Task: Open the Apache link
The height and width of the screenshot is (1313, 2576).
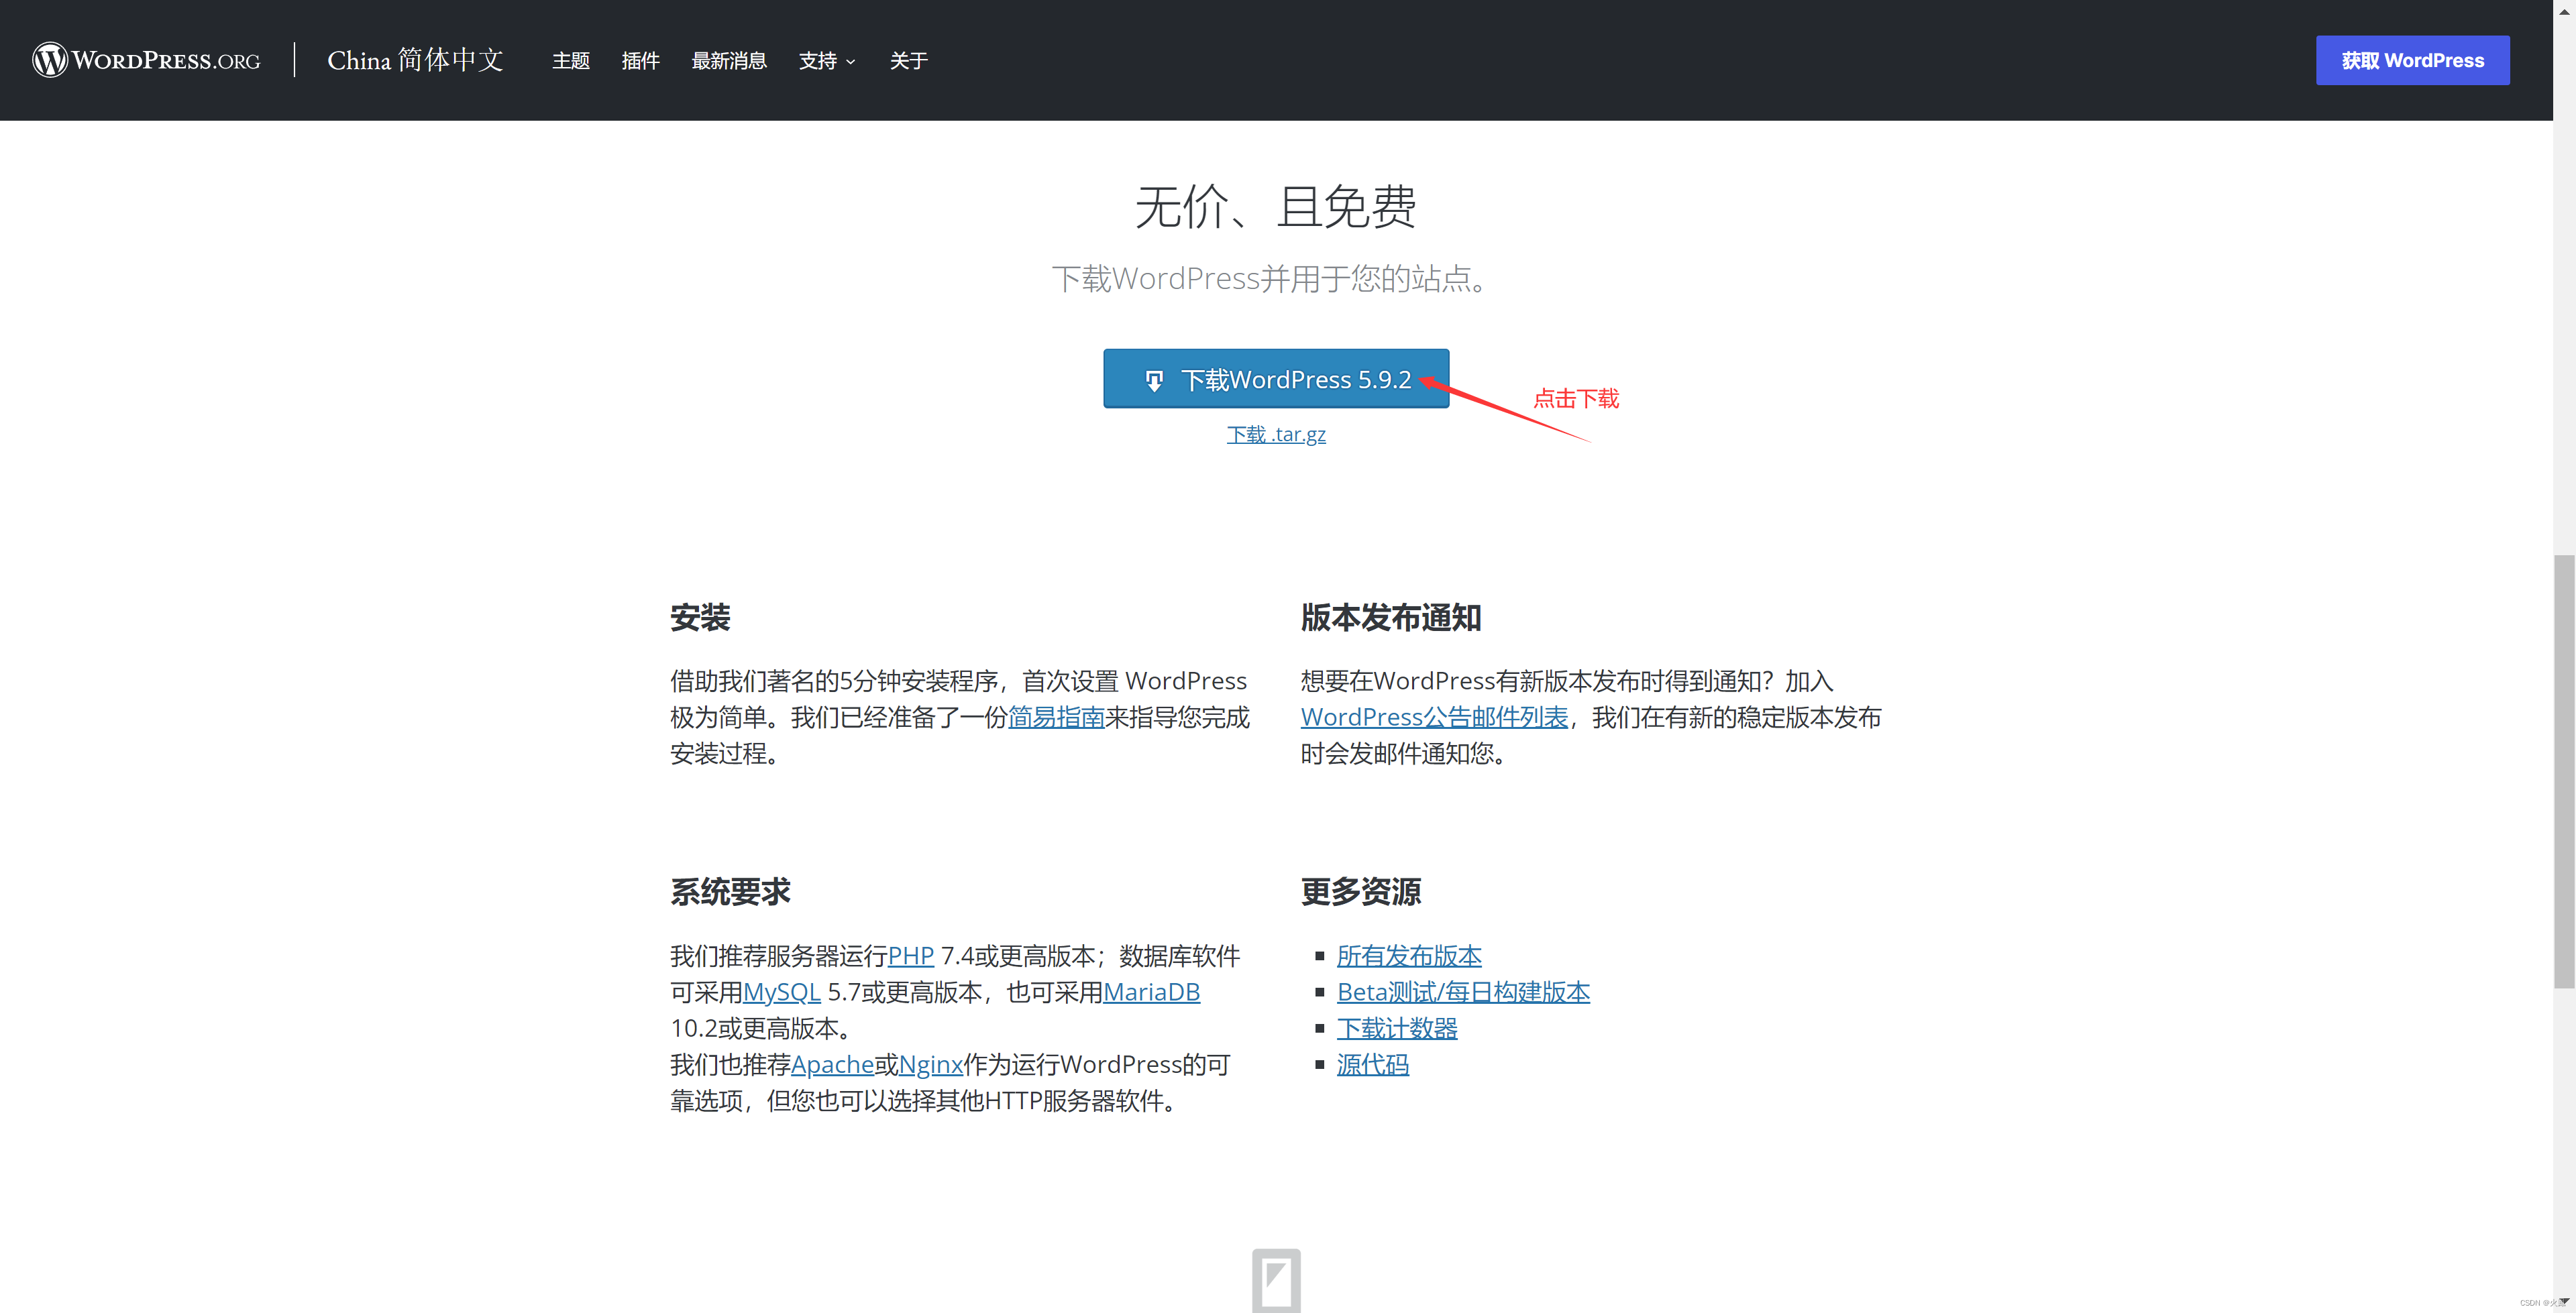Action: point(833,1065)
